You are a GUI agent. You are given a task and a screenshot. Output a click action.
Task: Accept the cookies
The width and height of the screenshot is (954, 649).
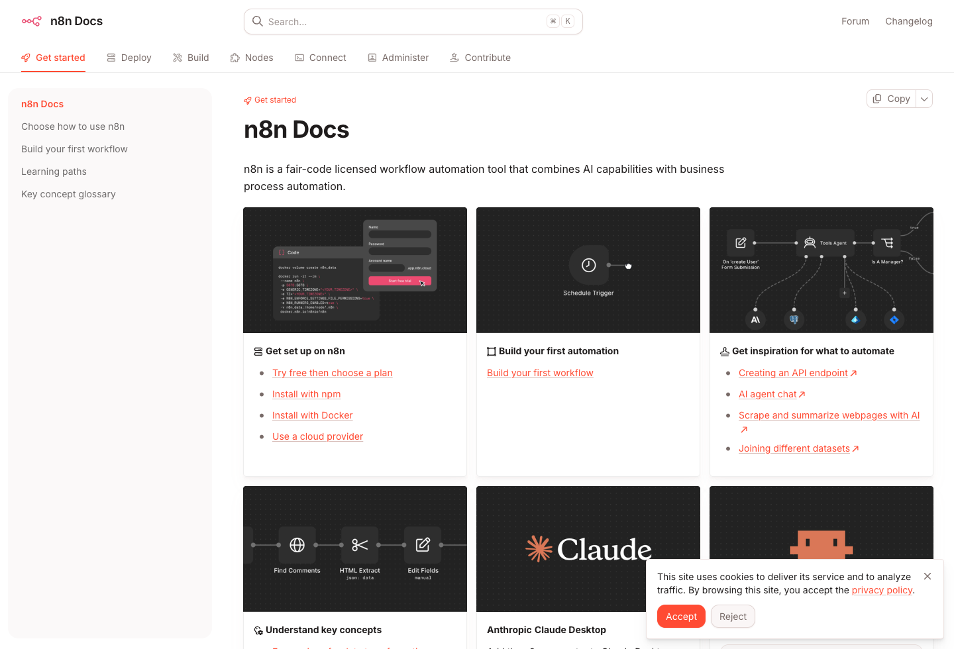[x=681, y=617]
